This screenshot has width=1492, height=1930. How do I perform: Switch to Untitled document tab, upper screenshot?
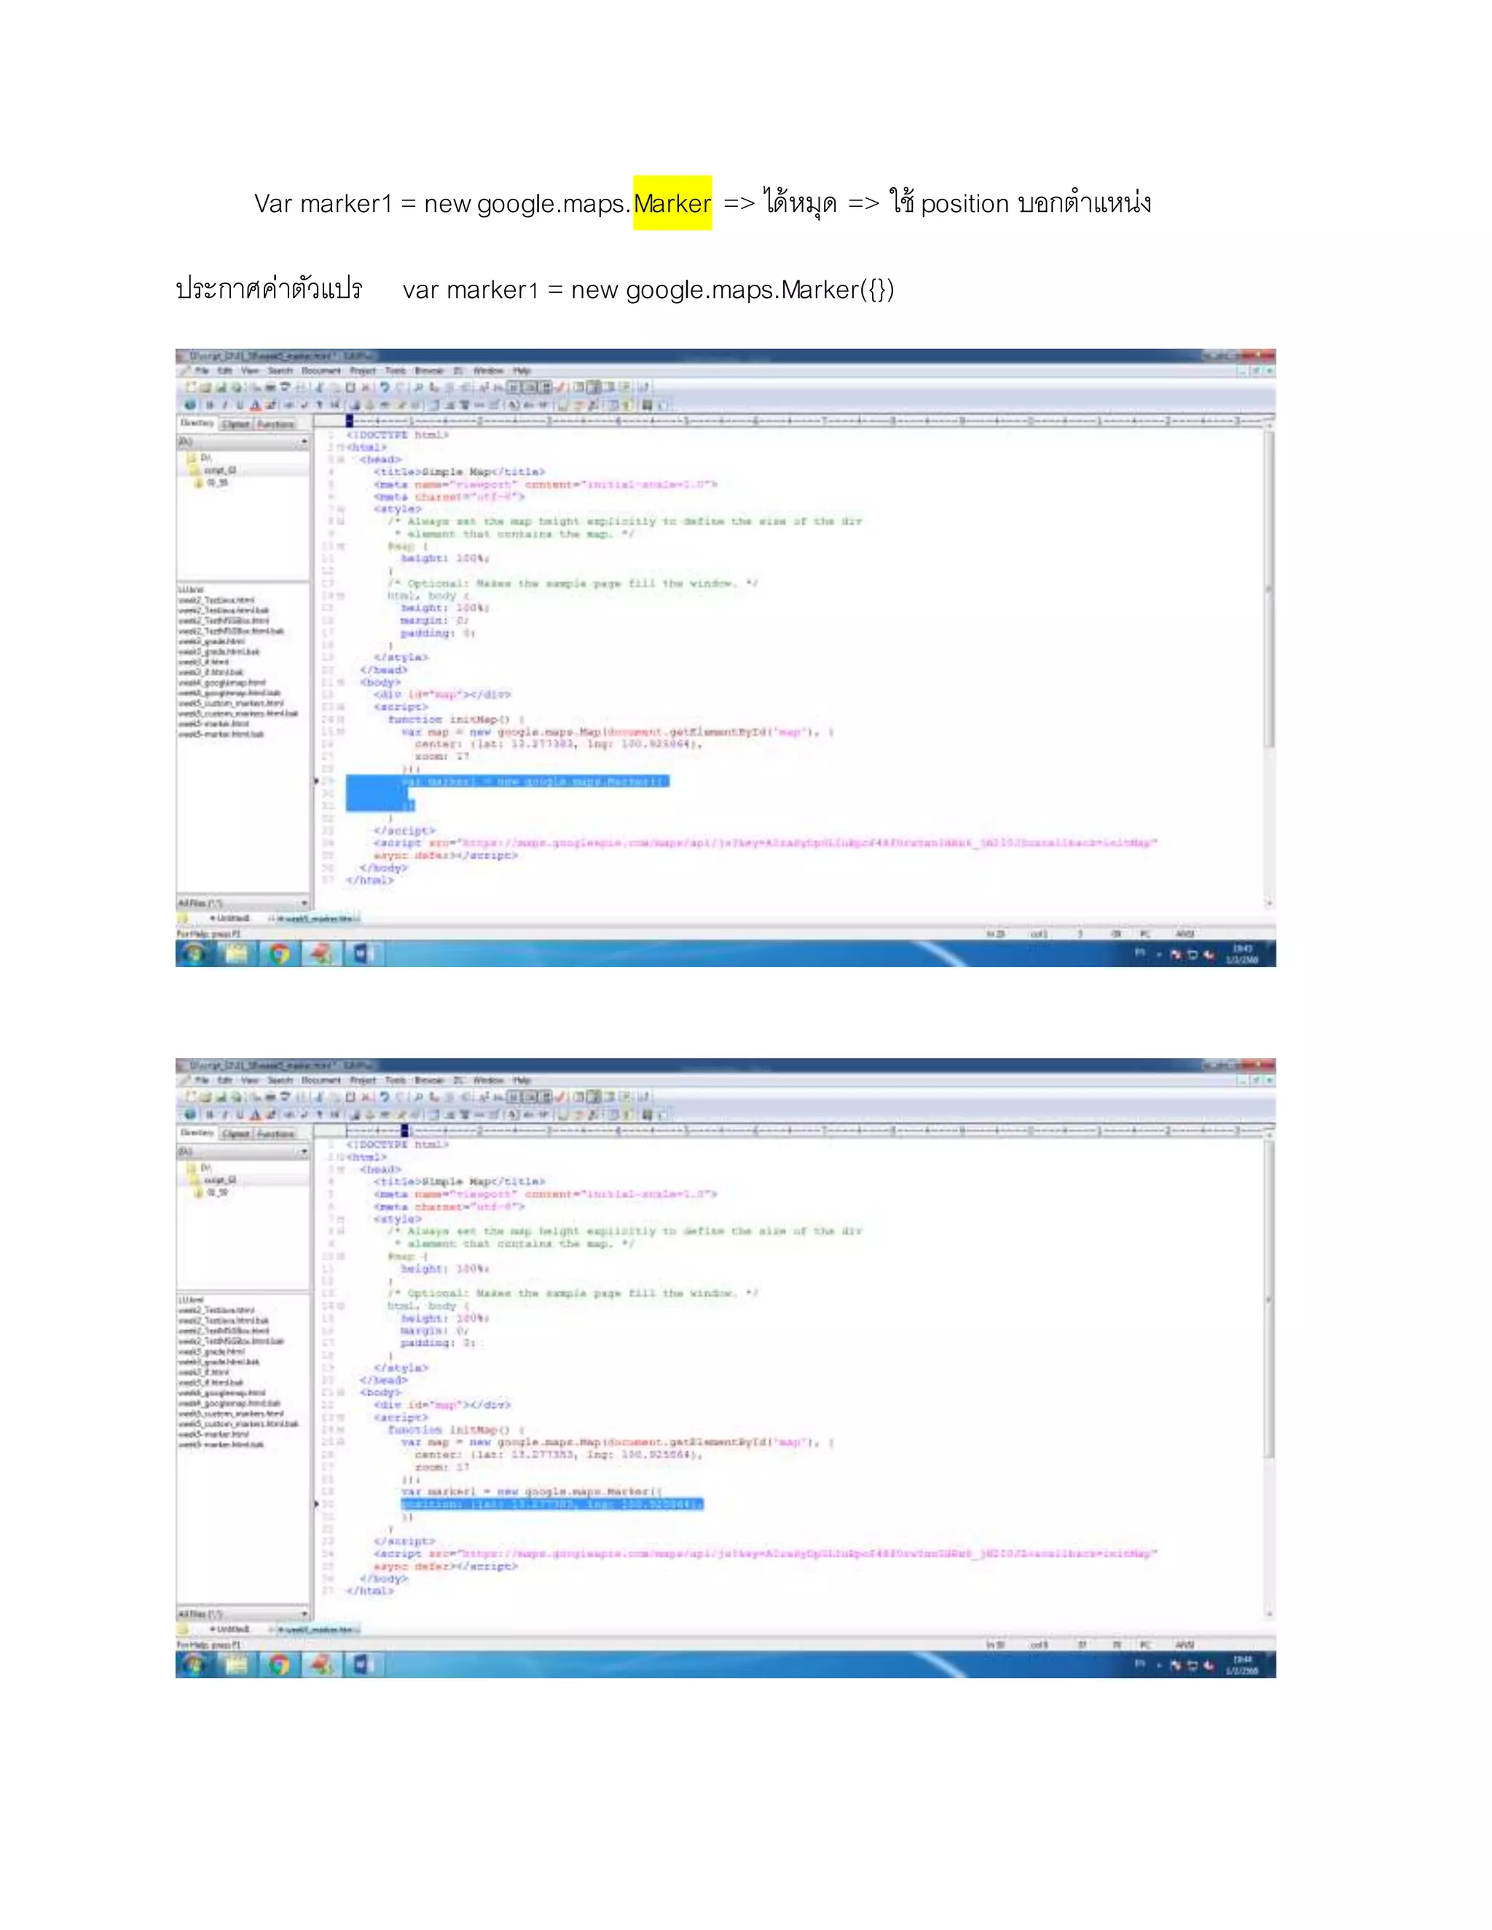coord(229,919)
